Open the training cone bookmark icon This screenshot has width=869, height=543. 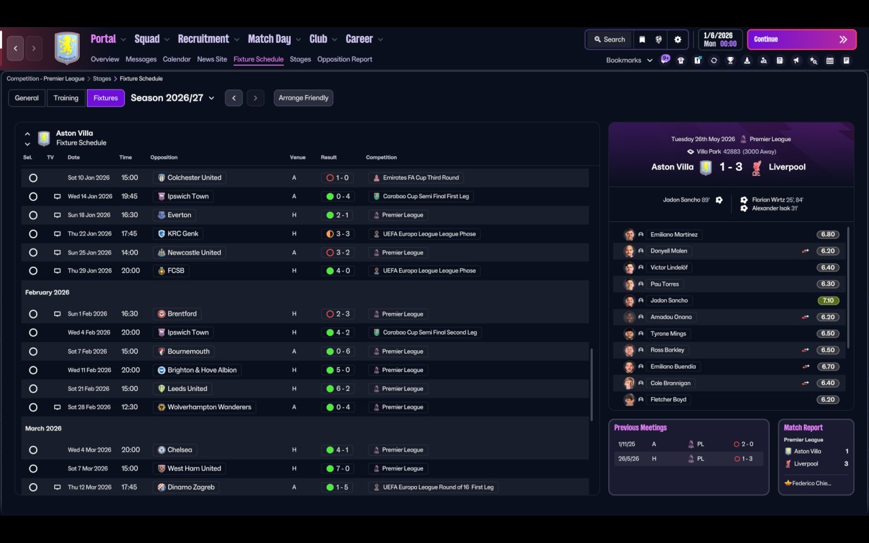click(747, 60)
